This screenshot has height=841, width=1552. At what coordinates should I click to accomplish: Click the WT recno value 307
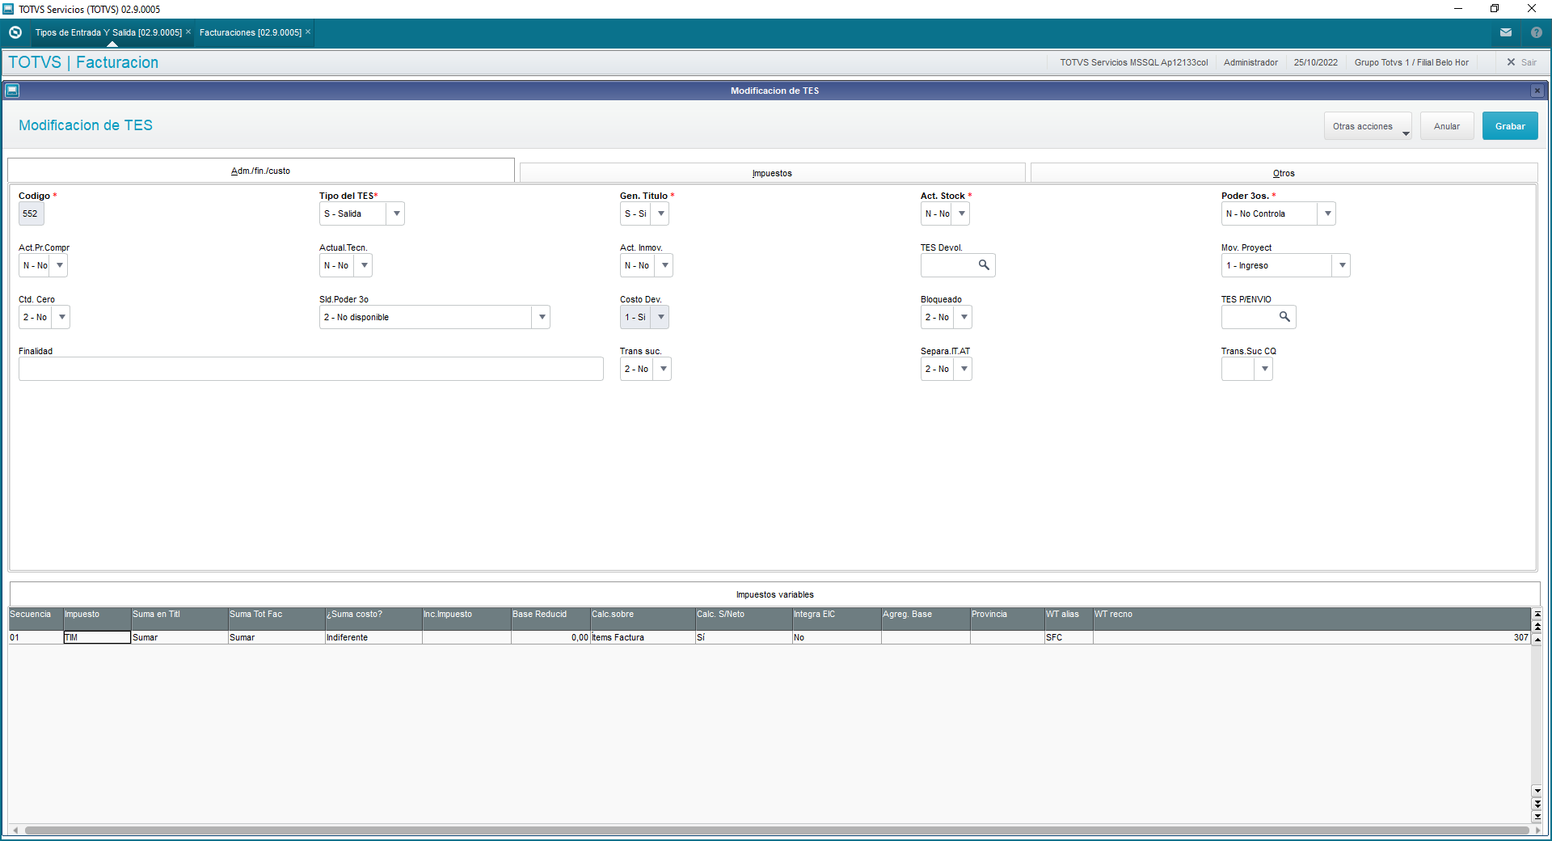(x=1520, y=637)
